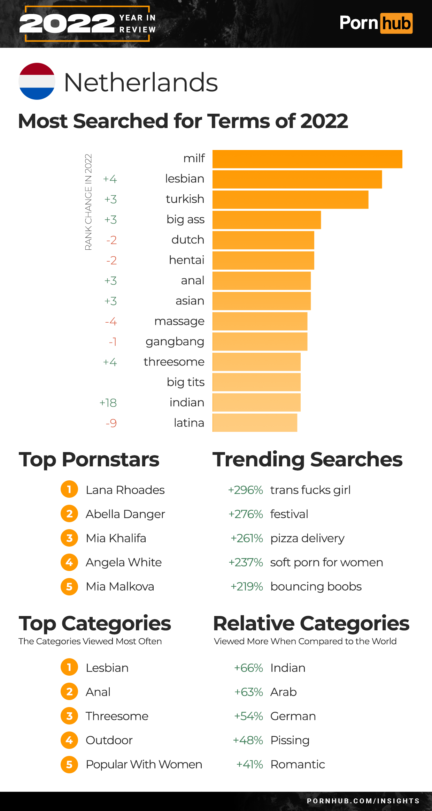
Task: Click the orange hub logo in header
Action: point(396,23)
